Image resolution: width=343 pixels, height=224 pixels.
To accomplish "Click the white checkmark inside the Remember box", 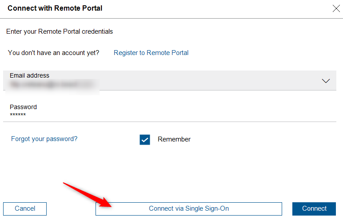I will (145, 140).
